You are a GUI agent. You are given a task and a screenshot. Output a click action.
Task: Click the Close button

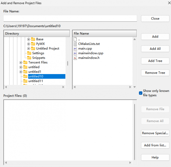pos(155,19)
